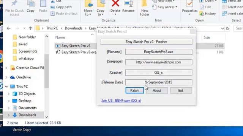Click History in the Open group
The image size is (243, 136).
pos(208,14)
